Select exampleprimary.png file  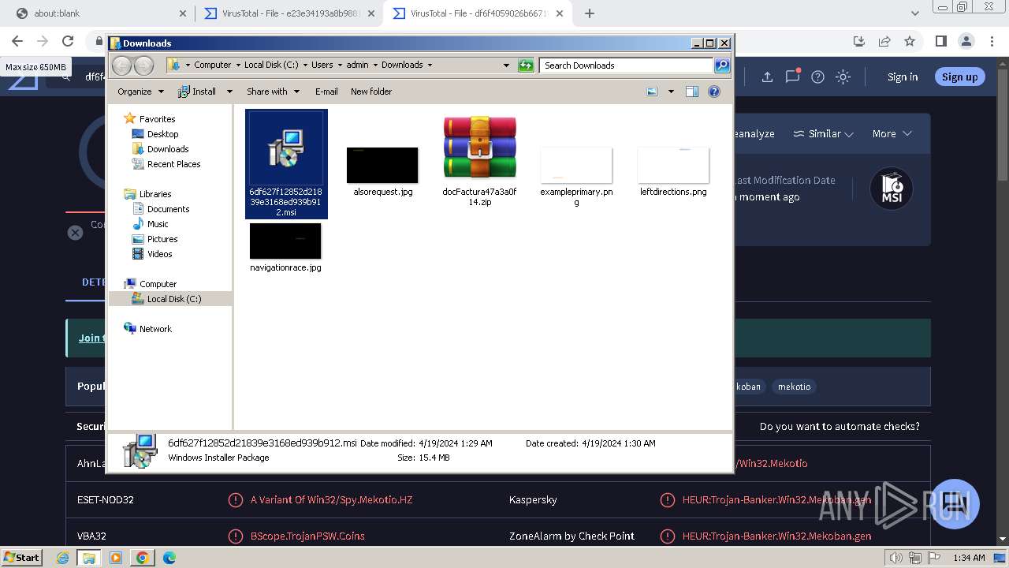576,175
